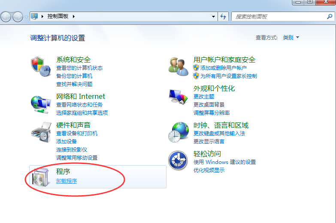Image resolution: width=336 pixels, height=223 pixels.
Task: Open 查看您的计算机状态 link
Action: (79, 68)
